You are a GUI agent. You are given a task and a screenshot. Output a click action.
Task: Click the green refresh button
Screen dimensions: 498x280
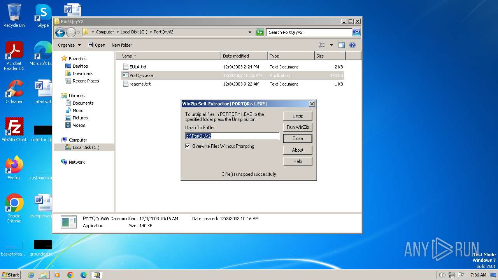(260, 32)
